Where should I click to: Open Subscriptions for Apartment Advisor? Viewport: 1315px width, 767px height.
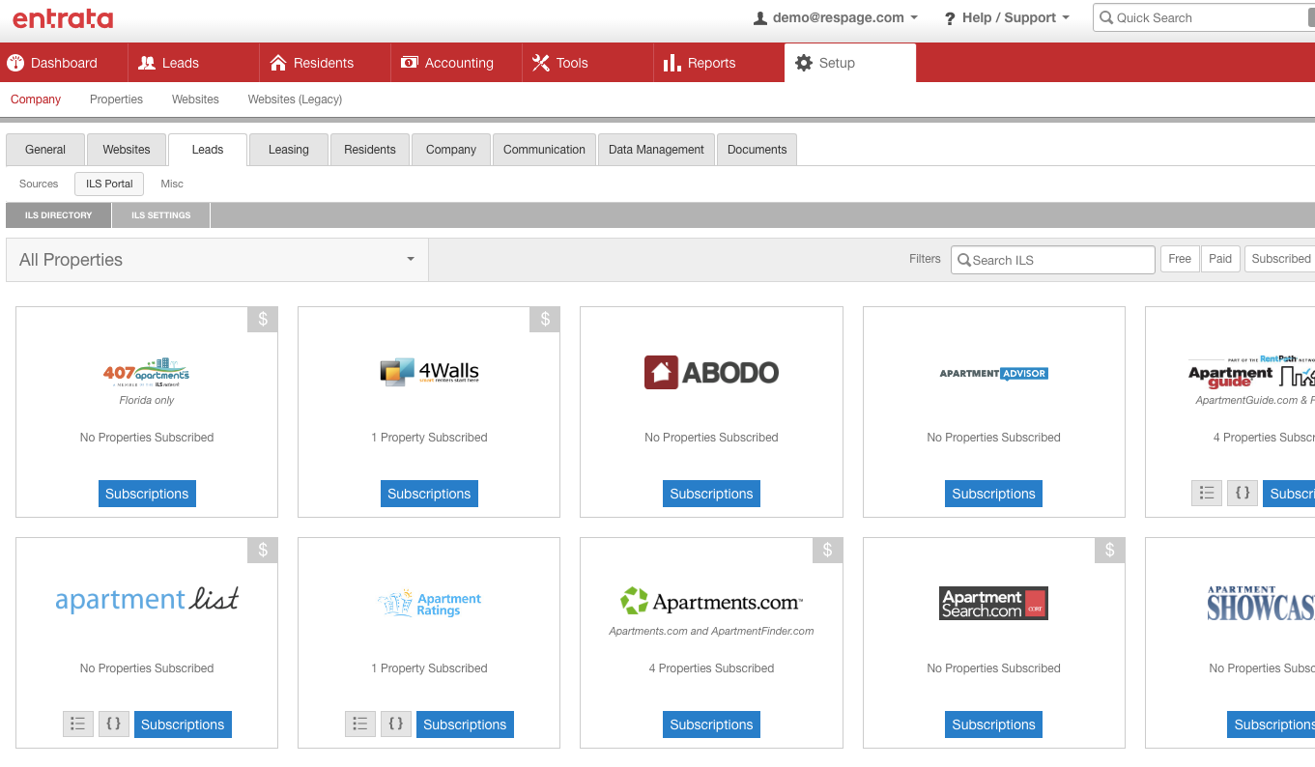993,494
